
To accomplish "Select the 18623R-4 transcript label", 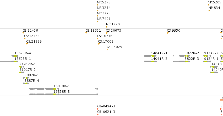I will [23, 53].
